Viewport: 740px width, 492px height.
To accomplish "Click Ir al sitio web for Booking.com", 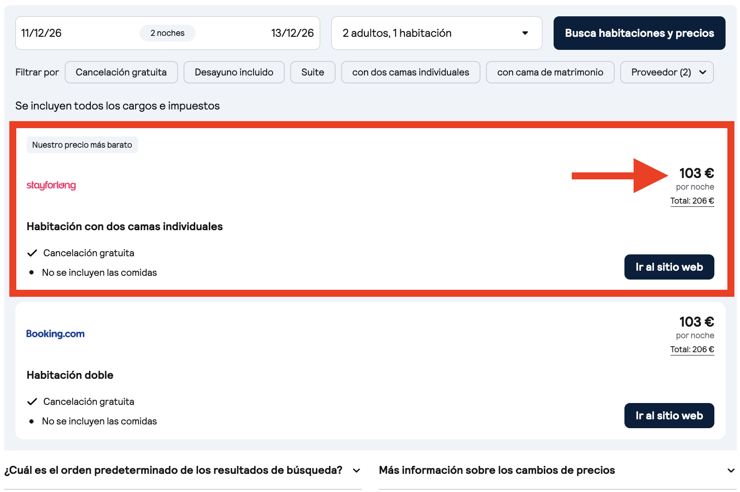I will (x=669, y=416).
